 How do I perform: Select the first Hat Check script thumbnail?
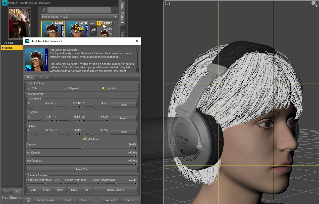tap(53, 29)
